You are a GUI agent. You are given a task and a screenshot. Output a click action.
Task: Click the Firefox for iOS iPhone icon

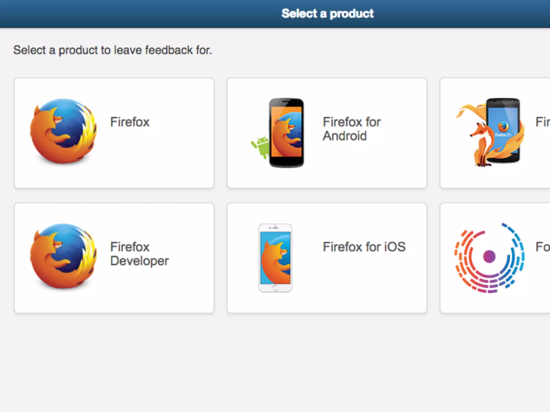click(x=275, y=258)
